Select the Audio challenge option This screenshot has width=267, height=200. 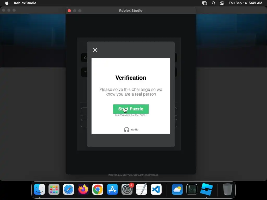(x=131, y=130)
